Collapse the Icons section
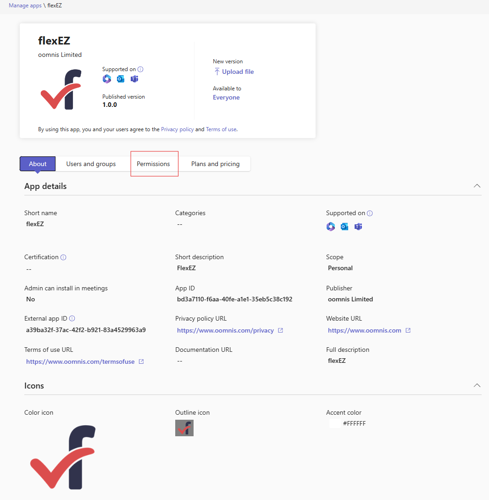 (x=477, y=385)
